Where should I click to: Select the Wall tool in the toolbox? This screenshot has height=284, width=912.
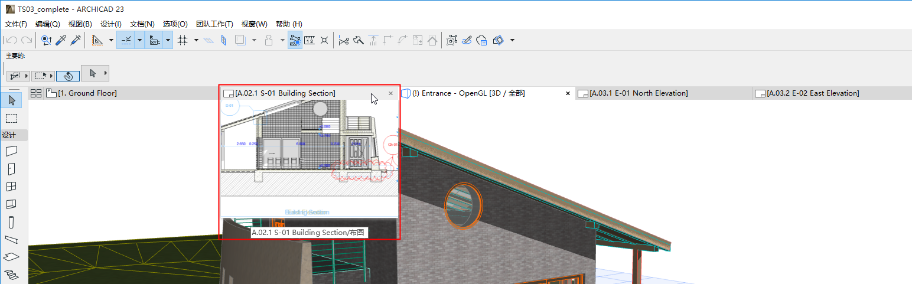pos(11,151)
